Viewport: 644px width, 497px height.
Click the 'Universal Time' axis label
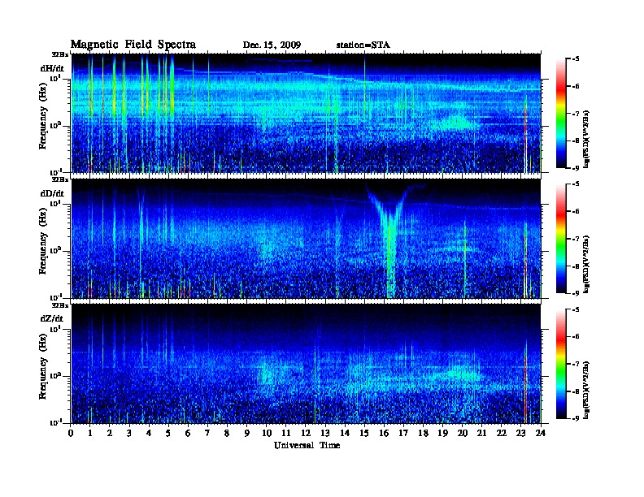point(307,445)
